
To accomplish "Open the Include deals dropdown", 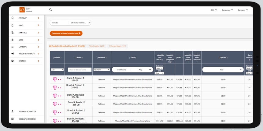I will click(70, 23).
